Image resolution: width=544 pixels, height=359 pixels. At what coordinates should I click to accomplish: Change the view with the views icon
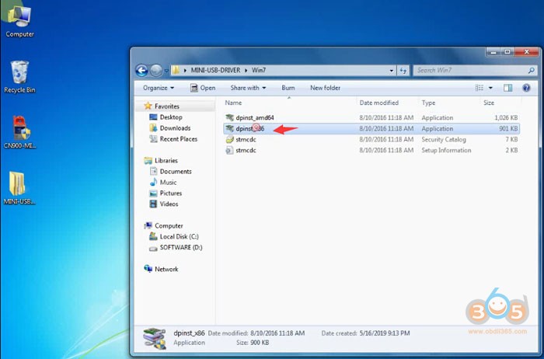click(479, 88)
